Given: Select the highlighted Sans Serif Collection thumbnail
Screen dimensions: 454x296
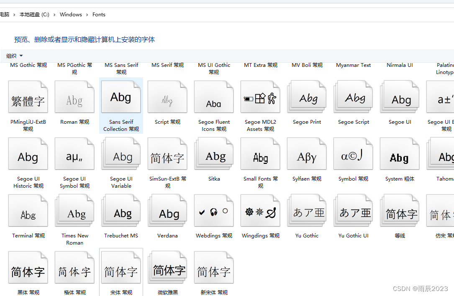Looking at the screenshot, I should [x=121, y=97].
